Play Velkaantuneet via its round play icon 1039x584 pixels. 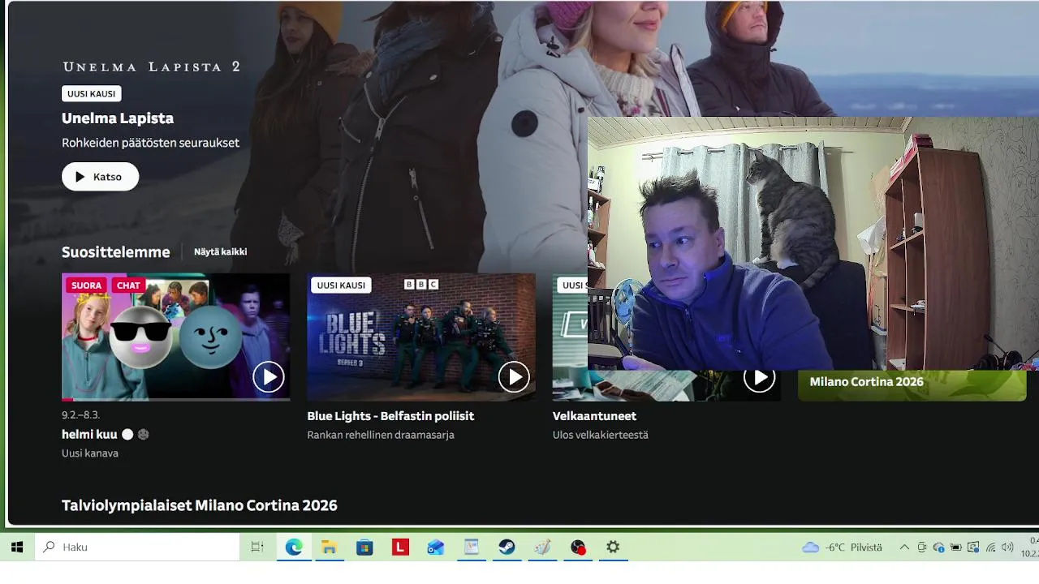point(759,378)
